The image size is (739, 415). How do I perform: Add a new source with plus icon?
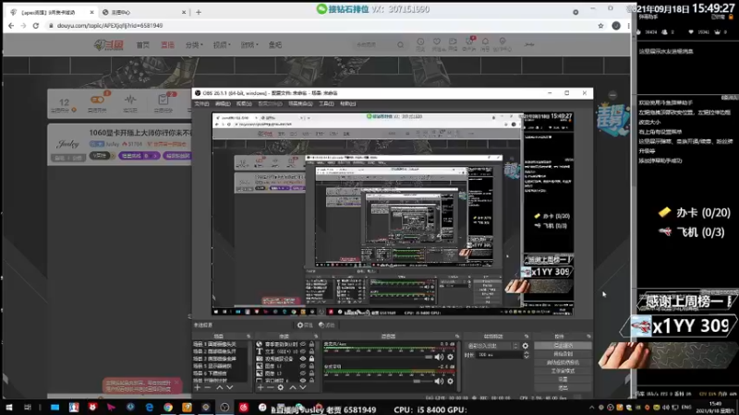[x=260, y=387]
